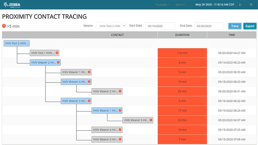Select the blue HVN Wearer 1 node

tap(104, 111)
